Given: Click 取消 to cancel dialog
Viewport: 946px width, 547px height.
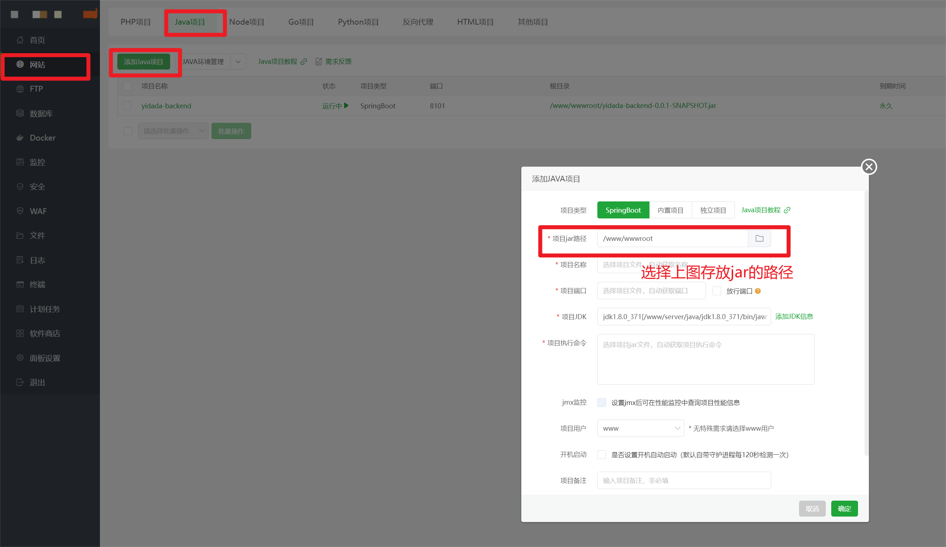Looking at the screenshot, I should point(812,509).
